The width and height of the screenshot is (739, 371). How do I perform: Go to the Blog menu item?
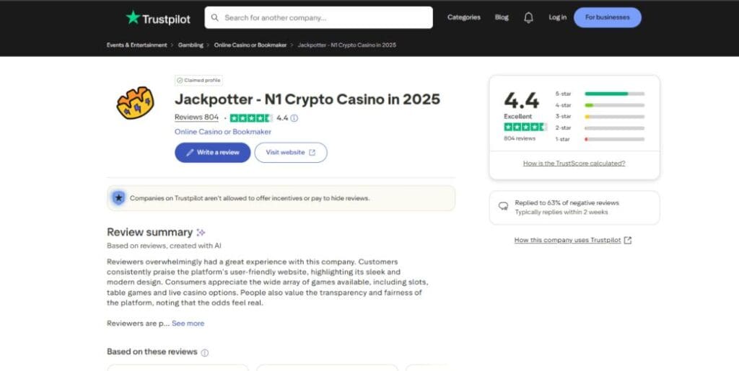502,17
